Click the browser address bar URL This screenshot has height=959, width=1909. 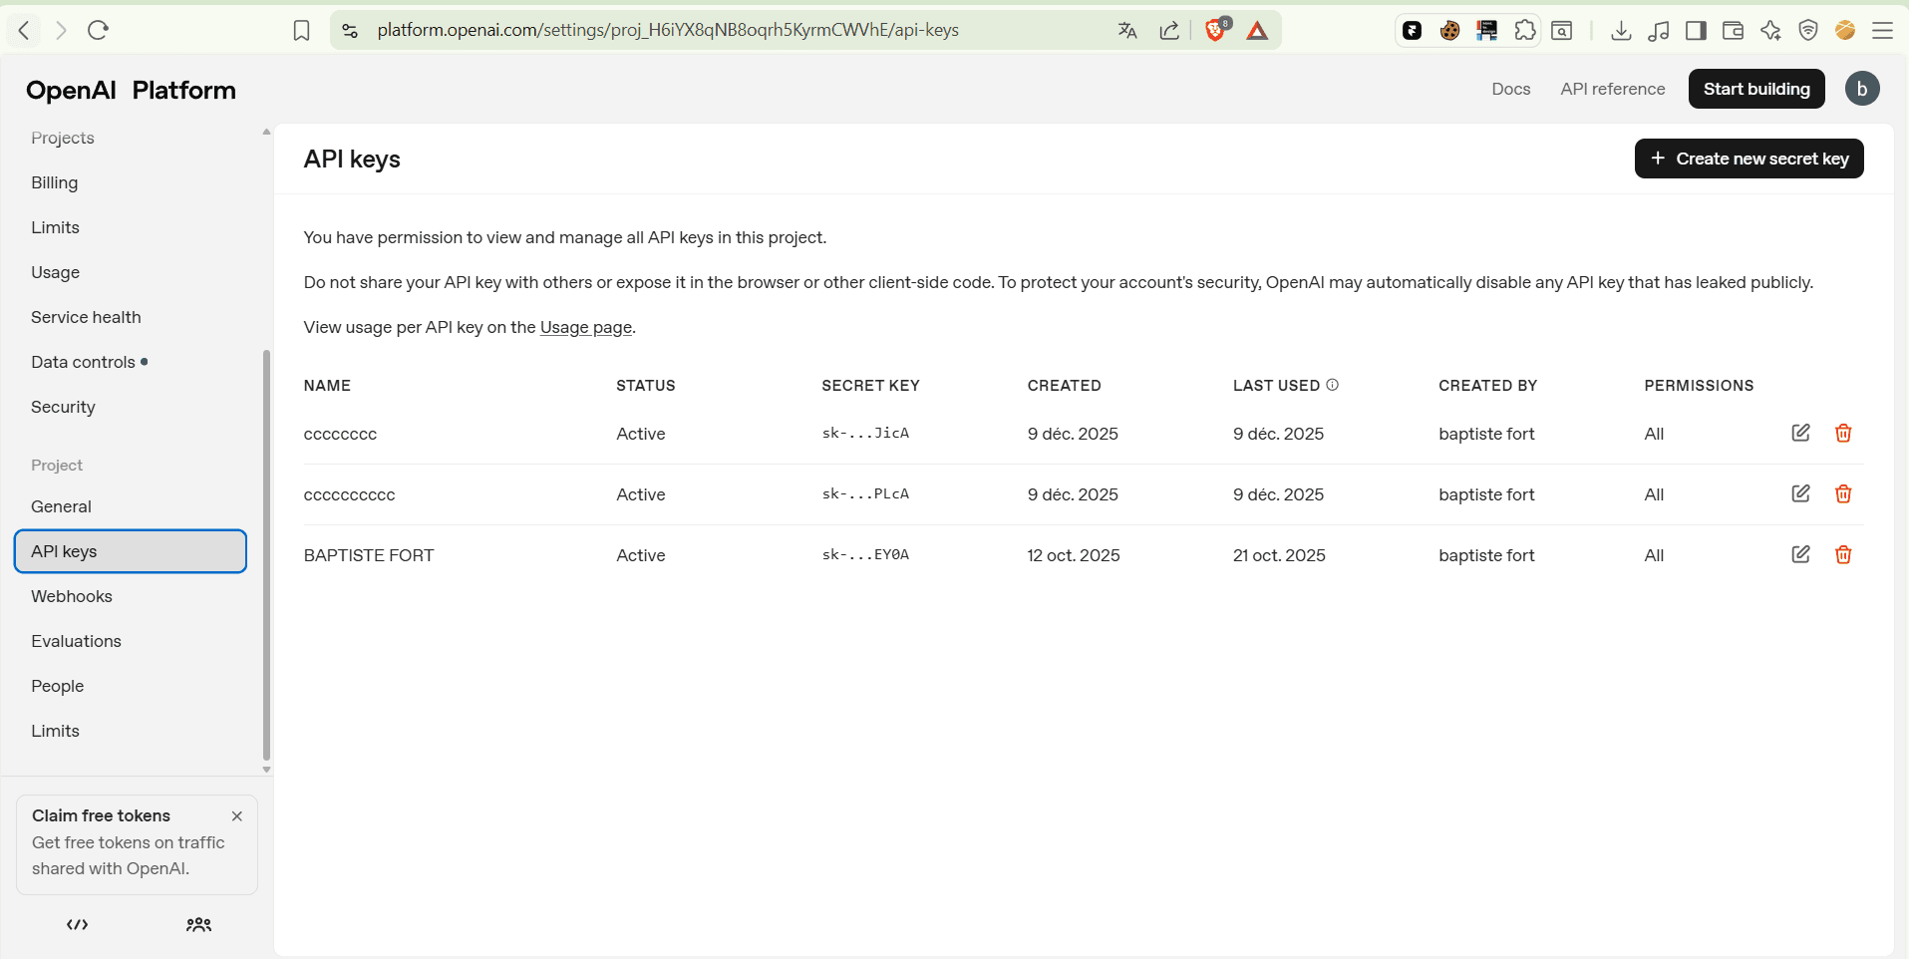pos(668,30)
